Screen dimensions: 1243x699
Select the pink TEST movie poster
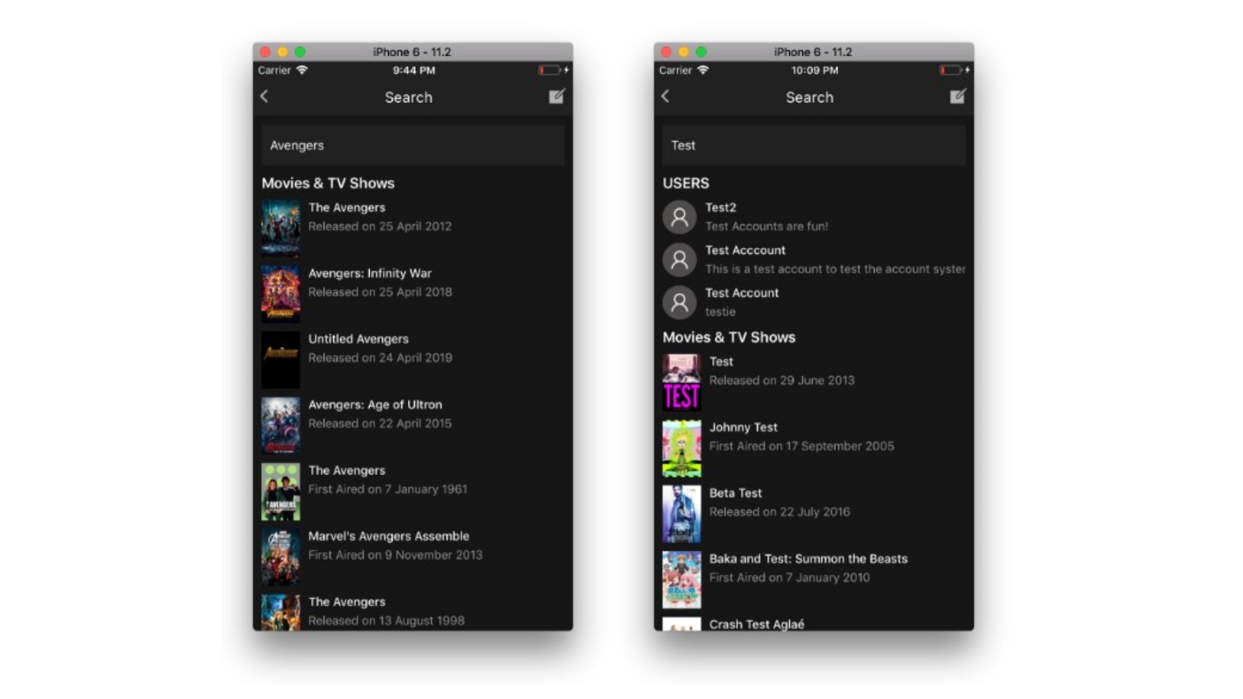[x=681, y=383]
